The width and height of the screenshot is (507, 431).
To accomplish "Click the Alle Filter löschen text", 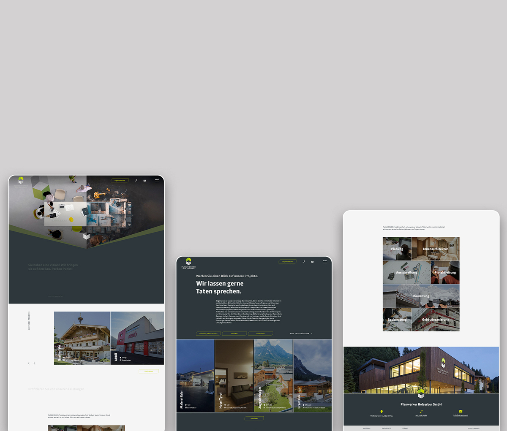I will point(300,333).
